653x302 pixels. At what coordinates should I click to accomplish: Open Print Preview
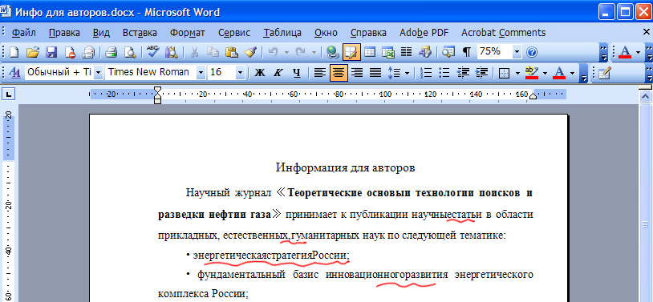[x=130, y=52]
